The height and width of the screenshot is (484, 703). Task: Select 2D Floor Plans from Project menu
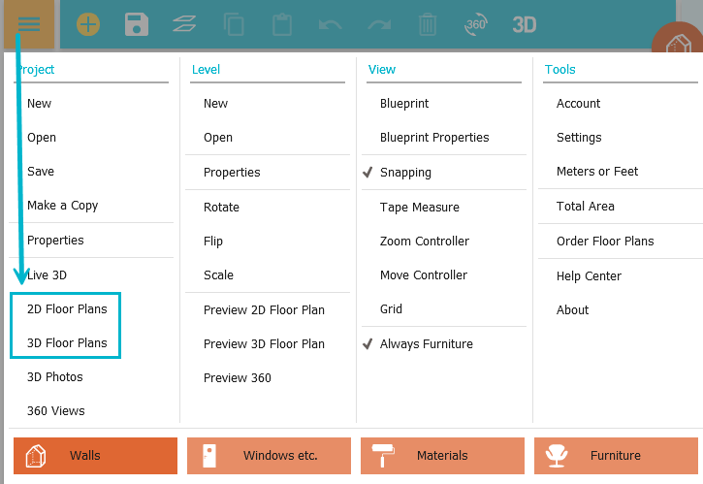point(67,309)
